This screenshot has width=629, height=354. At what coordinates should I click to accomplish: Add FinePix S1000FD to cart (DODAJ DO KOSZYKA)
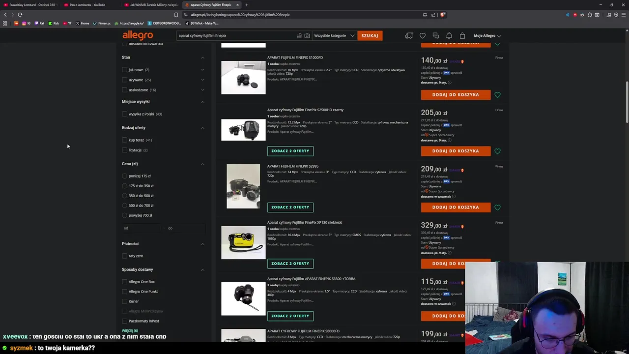[456, 95]
